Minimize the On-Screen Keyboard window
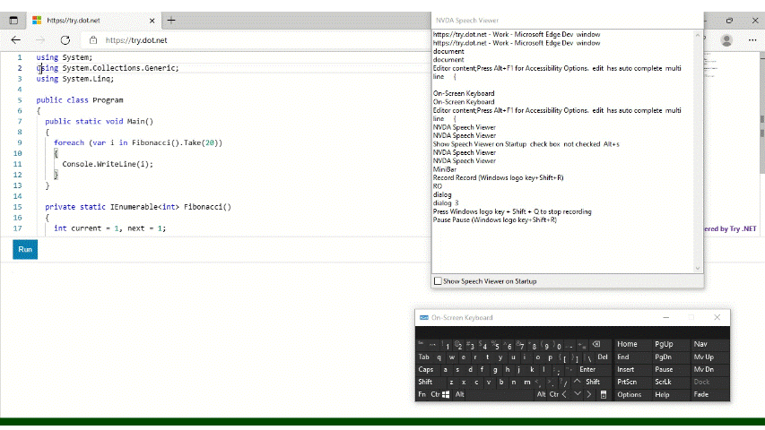The width and height of the screenshot is (765, 430). coord(666,317)
